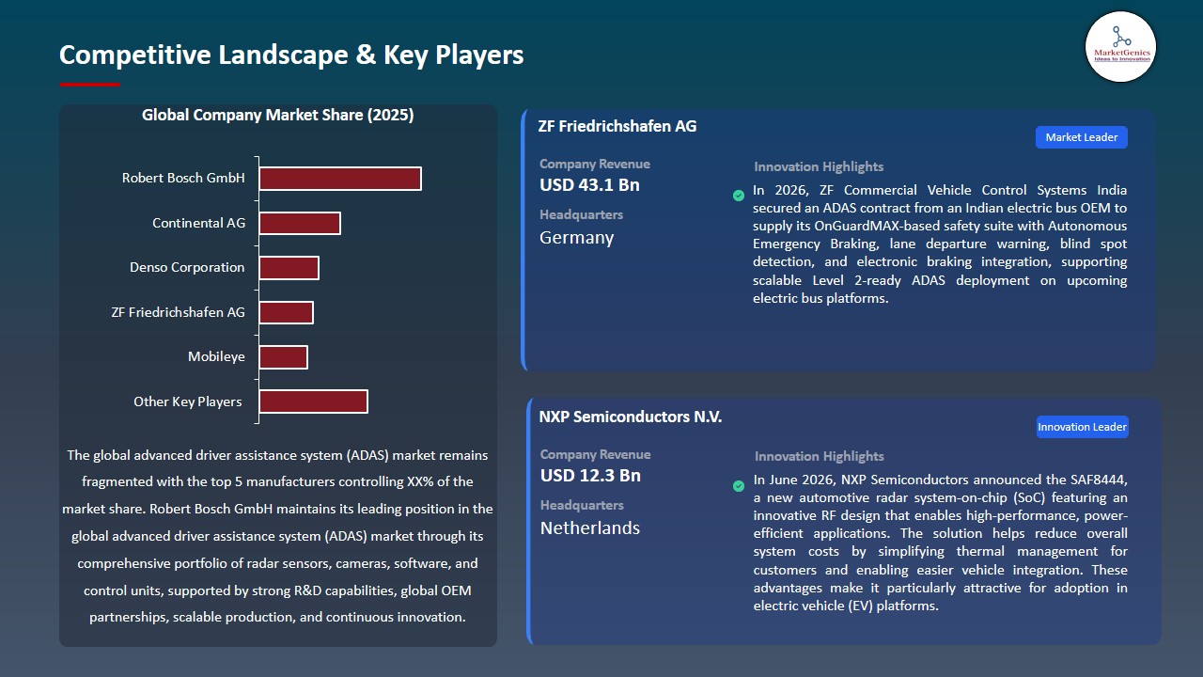Click the NXP Semiconductors N.V. card heading
1203x677 pixels.
[x=631, y=417]
